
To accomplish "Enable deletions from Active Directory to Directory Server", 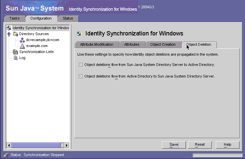I will tap(81, 77).
